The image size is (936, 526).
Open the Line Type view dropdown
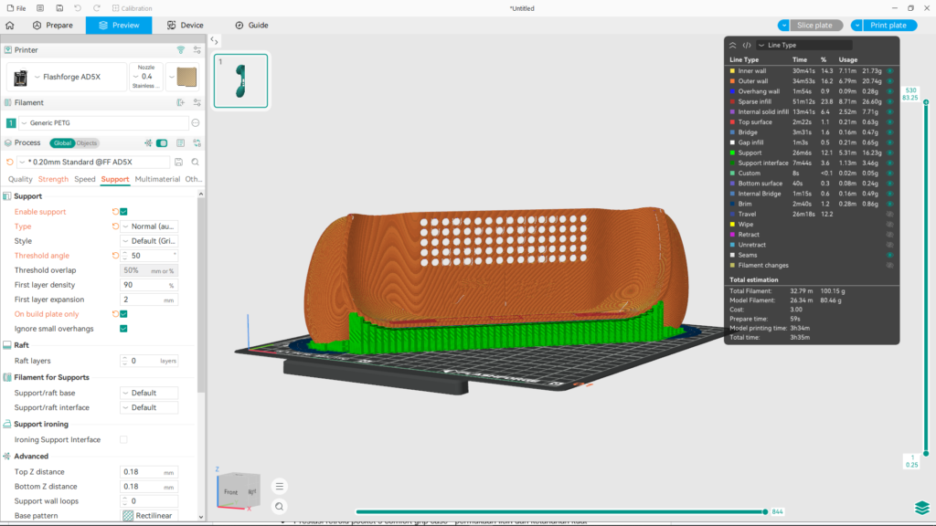click(804, 46)
